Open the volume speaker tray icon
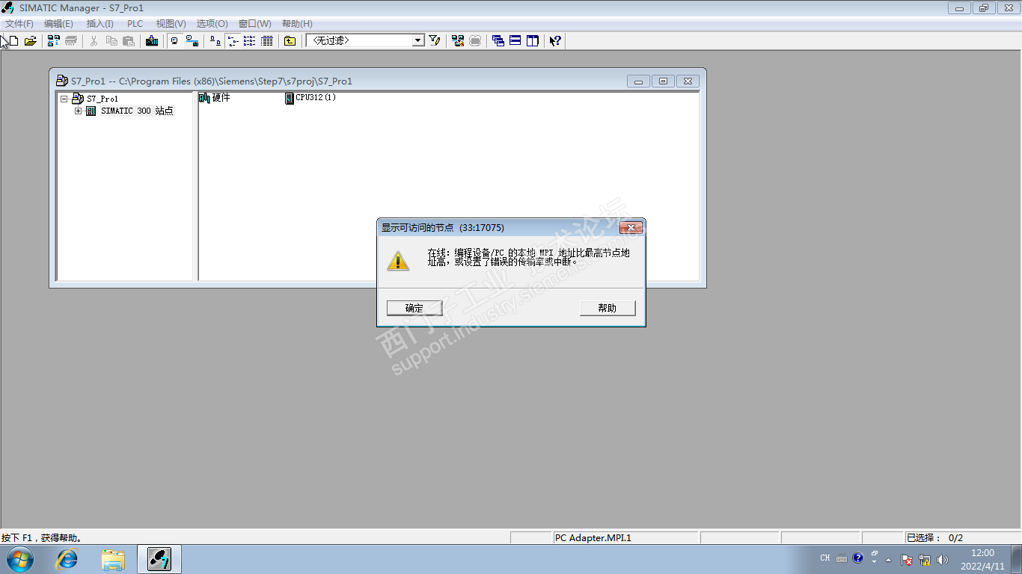 942,559
